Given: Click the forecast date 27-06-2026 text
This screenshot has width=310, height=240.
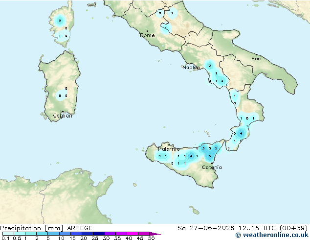Looking at the screenshot, I should coord(212,228).
